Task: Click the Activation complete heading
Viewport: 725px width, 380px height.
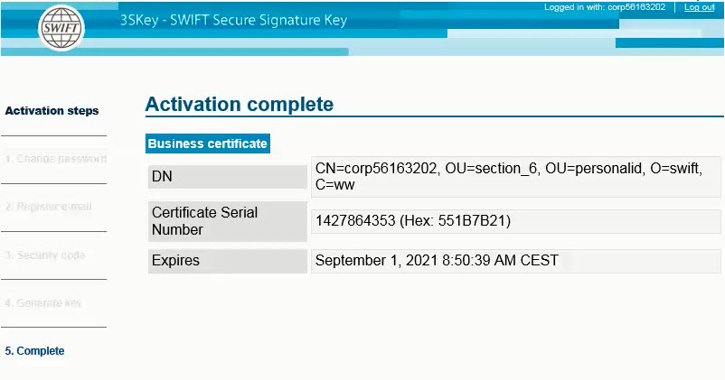Action: (x=240, y=105)
